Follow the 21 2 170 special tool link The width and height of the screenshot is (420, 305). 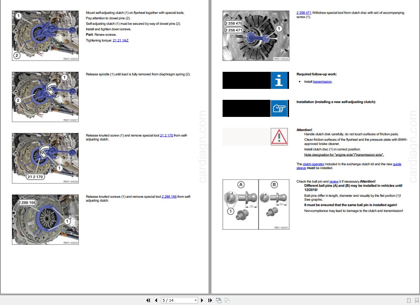(166, 135)
